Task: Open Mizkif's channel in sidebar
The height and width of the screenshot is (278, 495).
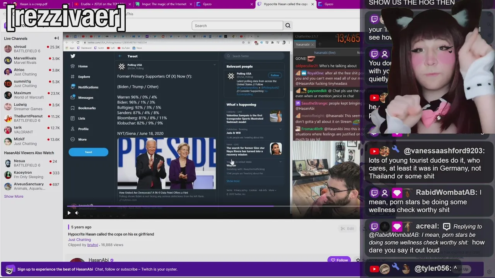Action: click(x=32, y=141)
